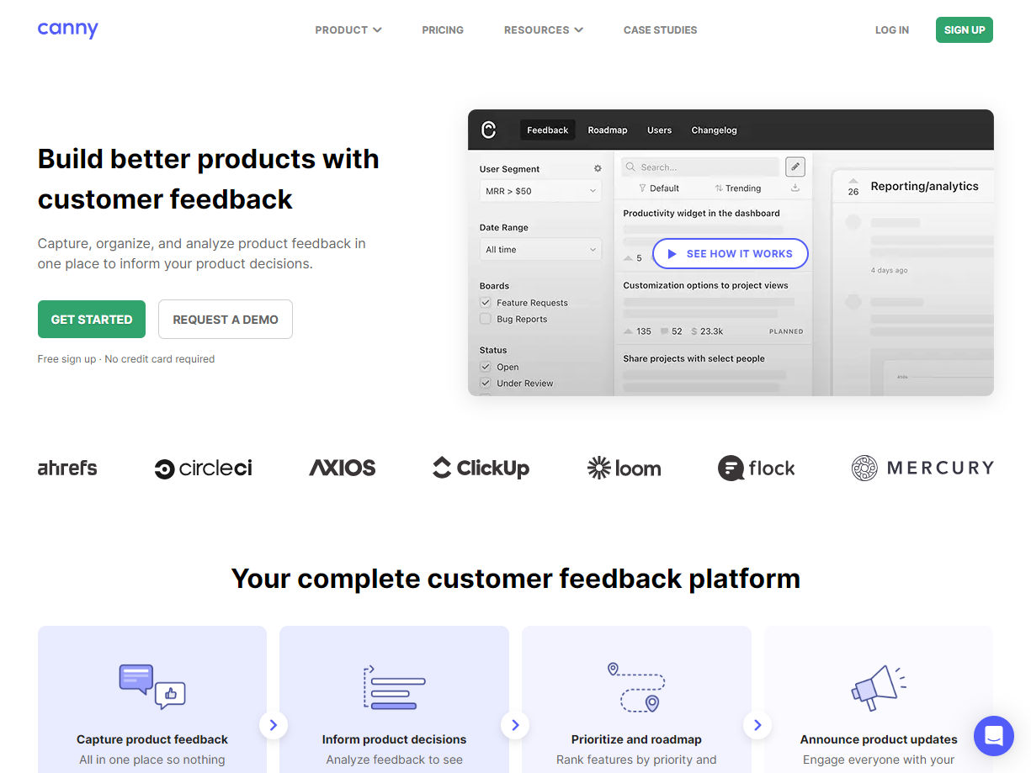
Task: Open the Intercom chat bubble
Action: pyautogui.click(x=994, y=736)
